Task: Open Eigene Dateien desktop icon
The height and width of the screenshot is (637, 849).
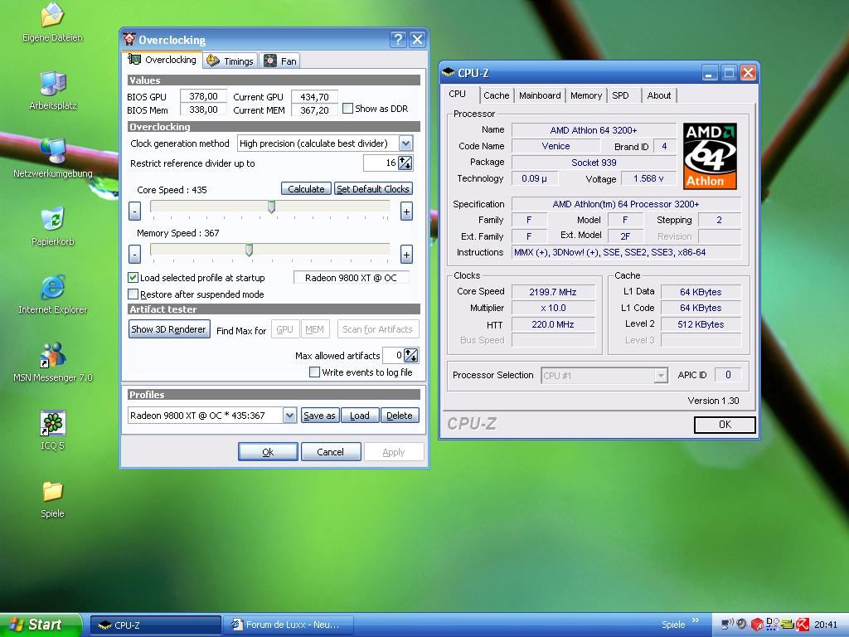Action: click(52, 22)
